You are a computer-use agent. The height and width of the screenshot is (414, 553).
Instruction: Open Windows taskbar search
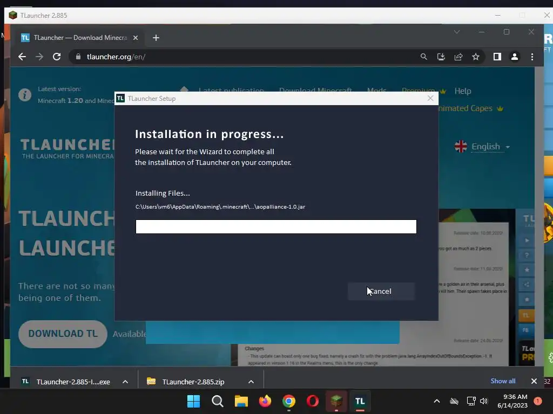coord(217,401)
